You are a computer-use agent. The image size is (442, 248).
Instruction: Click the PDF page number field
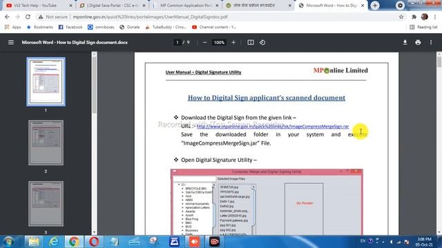coord(177,43)
